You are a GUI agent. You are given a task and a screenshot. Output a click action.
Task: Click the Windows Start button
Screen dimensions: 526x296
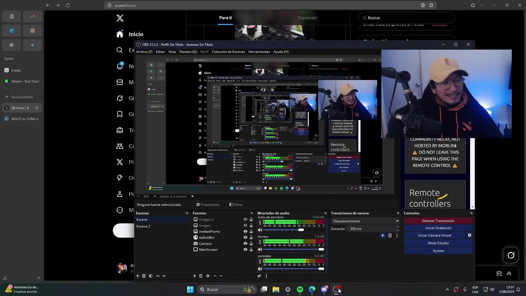[x=190, y=289]
